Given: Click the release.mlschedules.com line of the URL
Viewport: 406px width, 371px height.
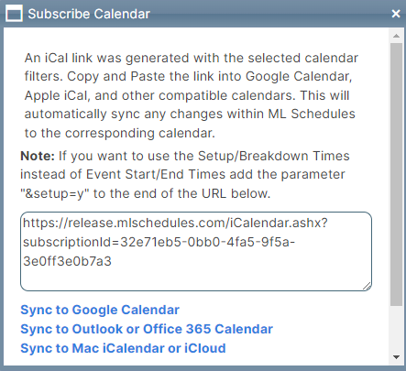Looking at the screenshot, I should [x=175, y=223].
